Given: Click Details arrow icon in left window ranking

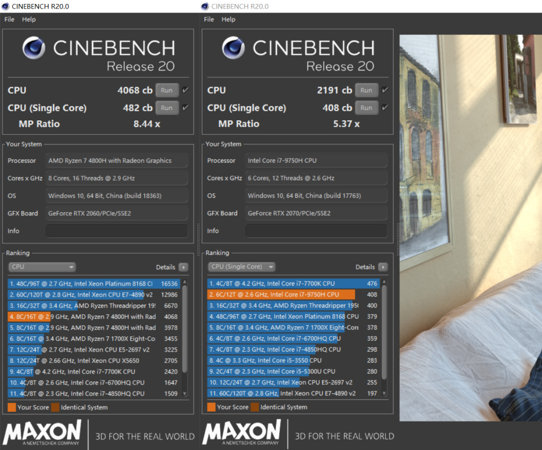Looking at the screenshot, I should point(184,267).
